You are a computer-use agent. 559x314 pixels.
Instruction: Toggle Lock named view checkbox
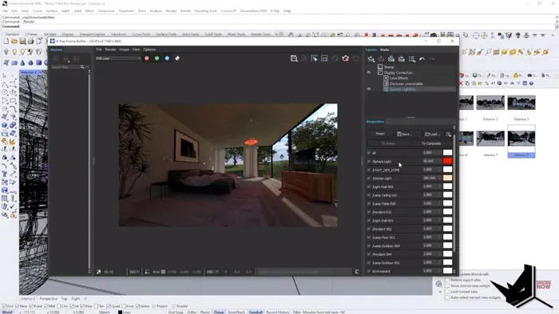(x=447, y=292)
